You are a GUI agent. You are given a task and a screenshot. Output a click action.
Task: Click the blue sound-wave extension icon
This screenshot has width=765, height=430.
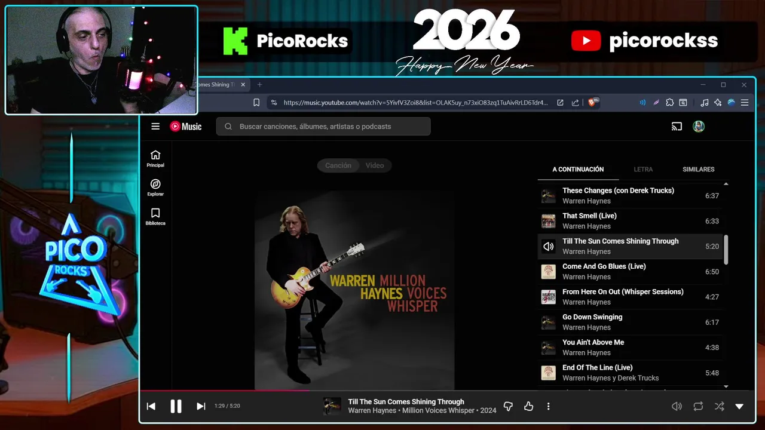point(642,103)
